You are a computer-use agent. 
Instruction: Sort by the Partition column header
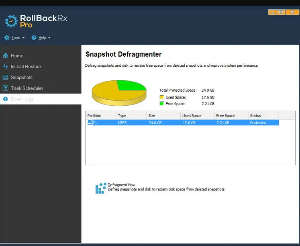click(101, 116)
